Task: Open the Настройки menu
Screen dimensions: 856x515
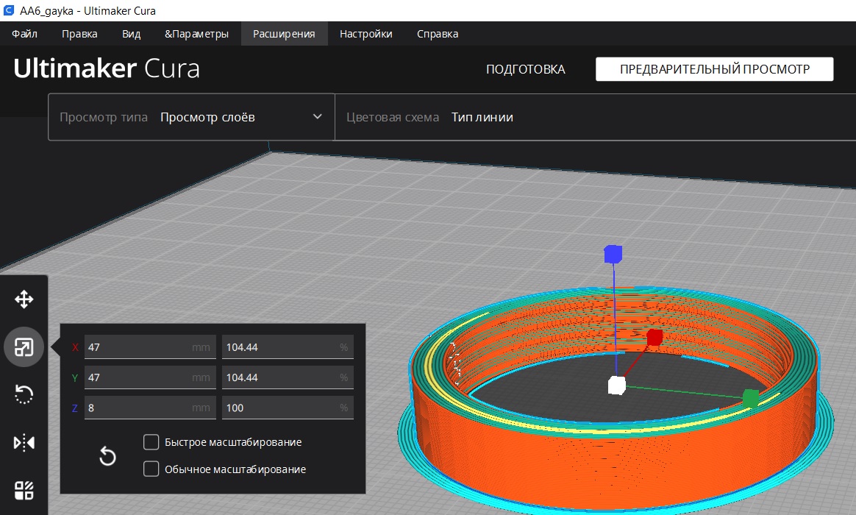Action: click(x=365, y=34)
